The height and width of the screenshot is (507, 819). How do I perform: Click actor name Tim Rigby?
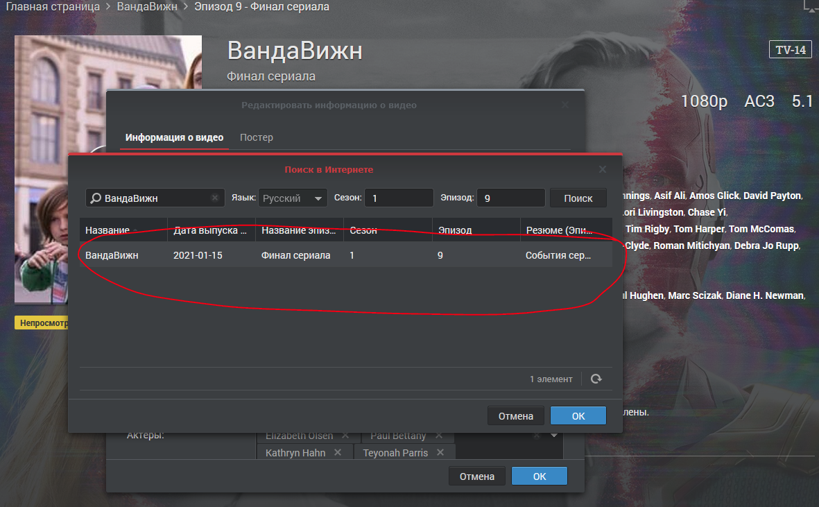pos(647,229)
